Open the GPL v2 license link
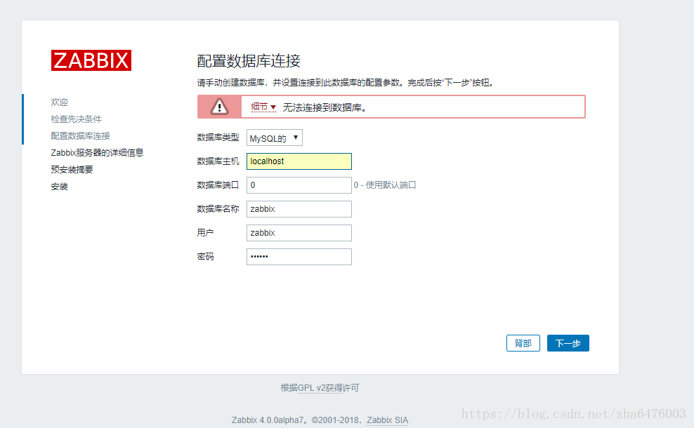Viewport: 694px width, 428px height. point(320,388)
